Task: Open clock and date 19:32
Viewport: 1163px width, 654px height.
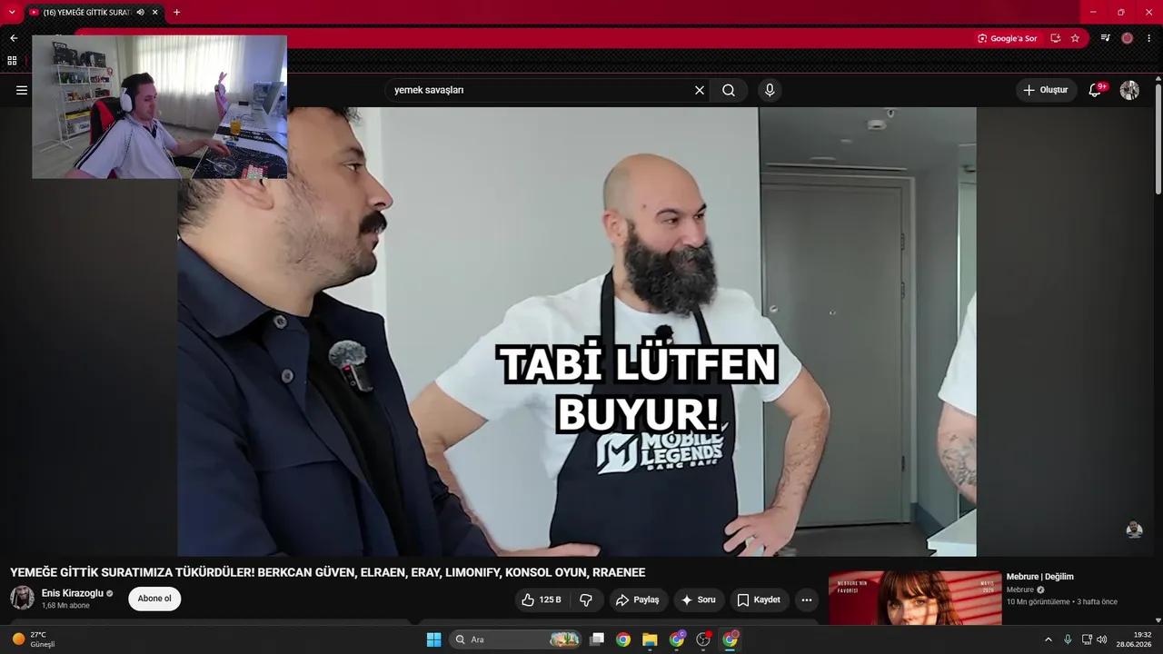Action: pos(1135,639)
